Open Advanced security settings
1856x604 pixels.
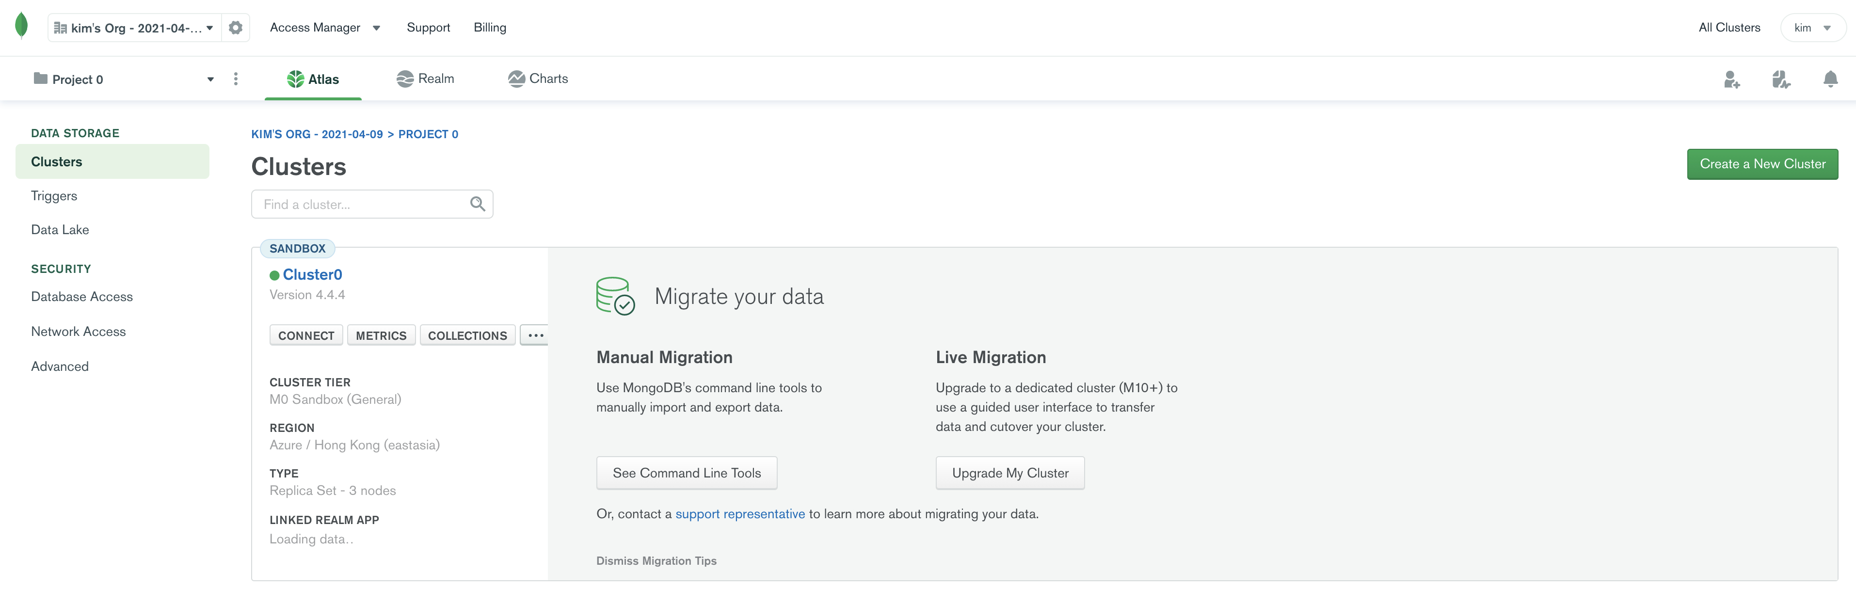[x=60, y=367]
